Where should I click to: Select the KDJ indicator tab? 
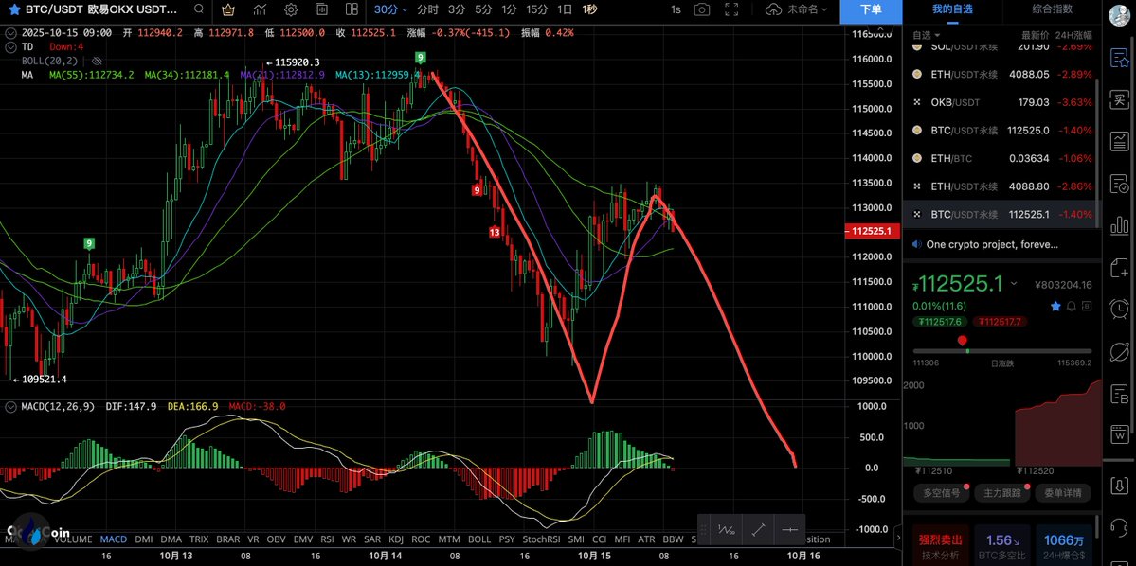pos(396,539)
